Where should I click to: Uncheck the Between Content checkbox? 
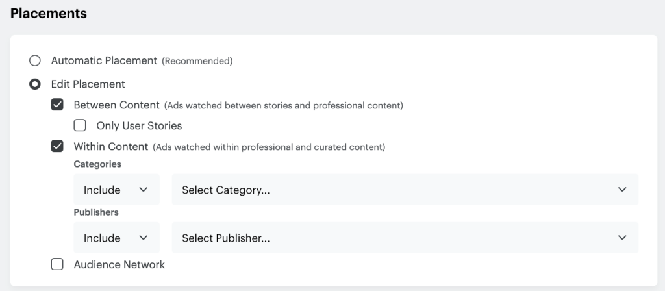(x=57, y=105)
